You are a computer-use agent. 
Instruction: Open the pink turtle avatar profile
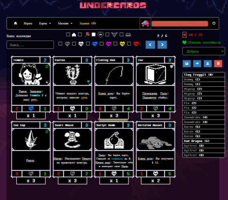click(x=145, y=23)
